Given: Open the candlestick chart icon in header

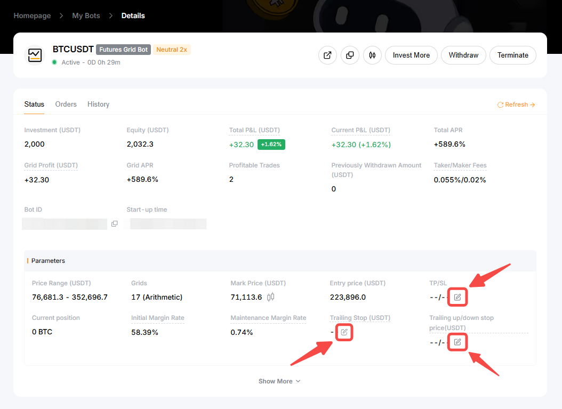Looking at the screenshot, I should click(x=372, y=55).
